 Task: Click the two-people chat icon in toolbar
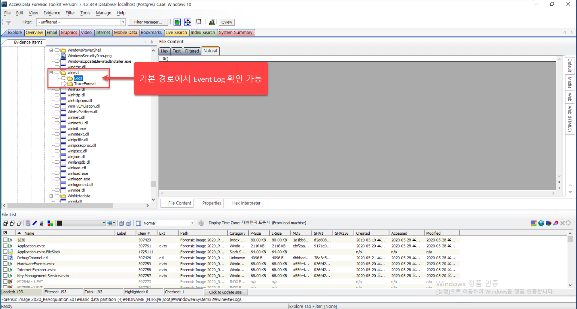(x=212, y=22)
